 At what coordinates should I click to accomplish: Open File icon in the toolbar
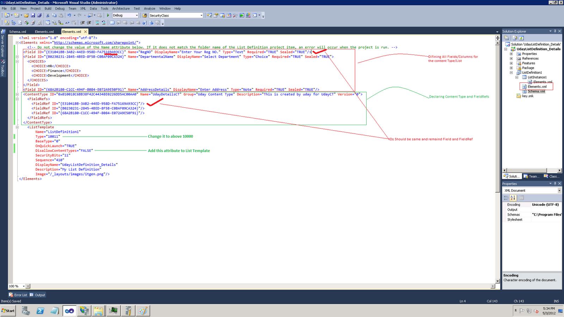(26, 15)
